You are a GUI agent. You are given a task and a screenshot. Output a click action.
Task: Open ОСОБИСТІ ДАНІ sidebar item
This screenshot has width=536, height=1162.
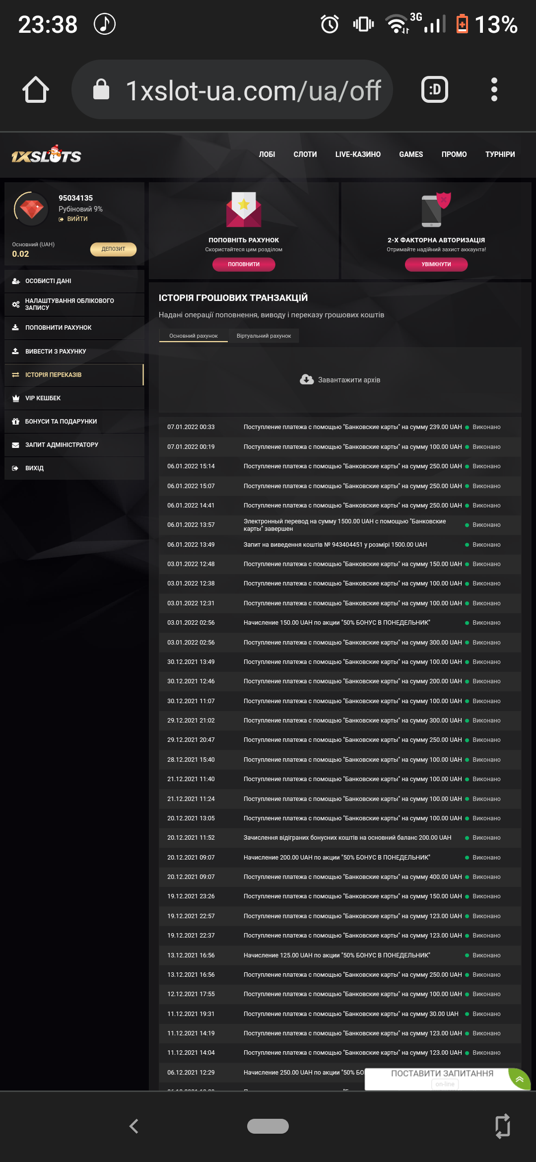[x=74, y=281]
